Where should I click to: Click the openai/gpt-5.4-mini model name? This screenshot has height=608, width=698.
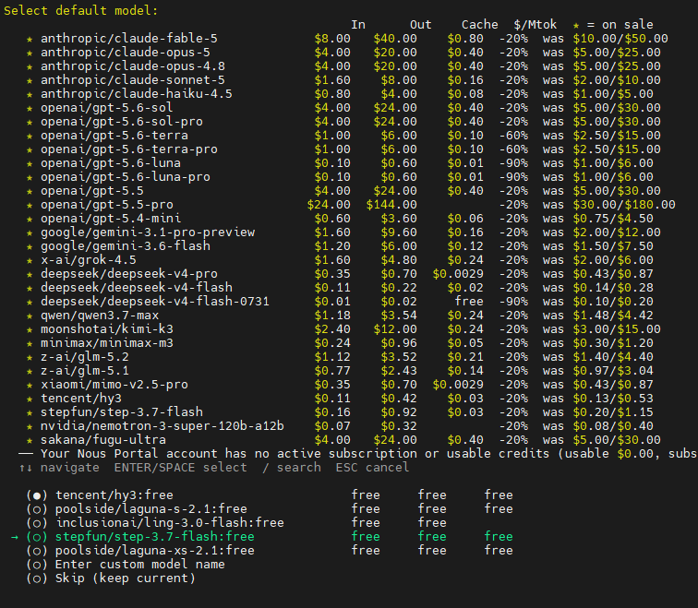(111, 219)
